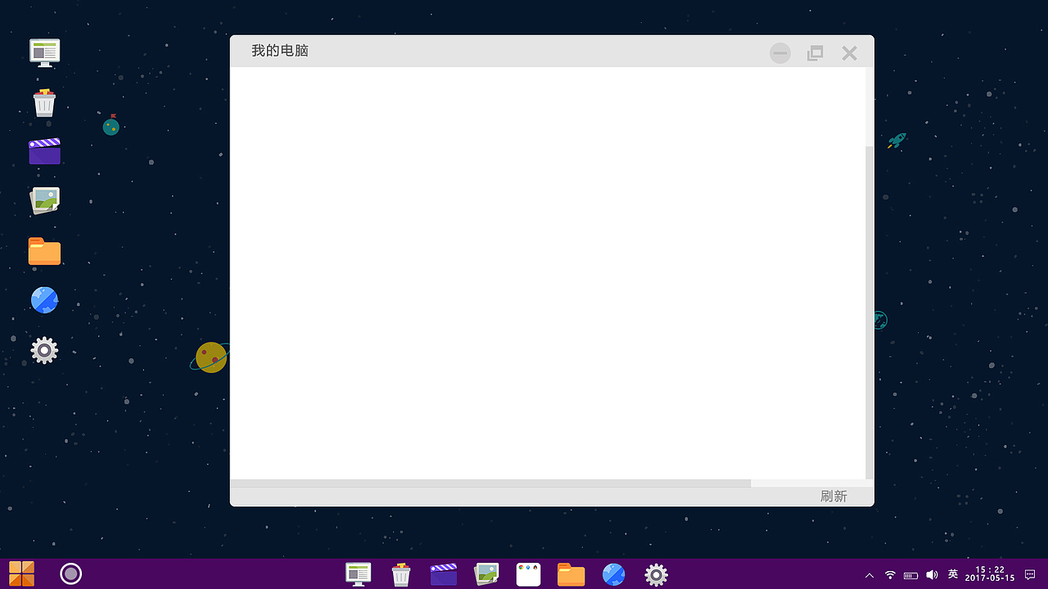This screenshot has width=1048, height=589.
Task: Open My Computer from the desktop
Action: [x=44, y=52]
